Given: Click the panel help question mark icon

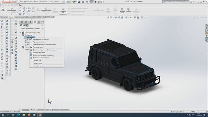Looking at the screenshot, I should 43,29.
